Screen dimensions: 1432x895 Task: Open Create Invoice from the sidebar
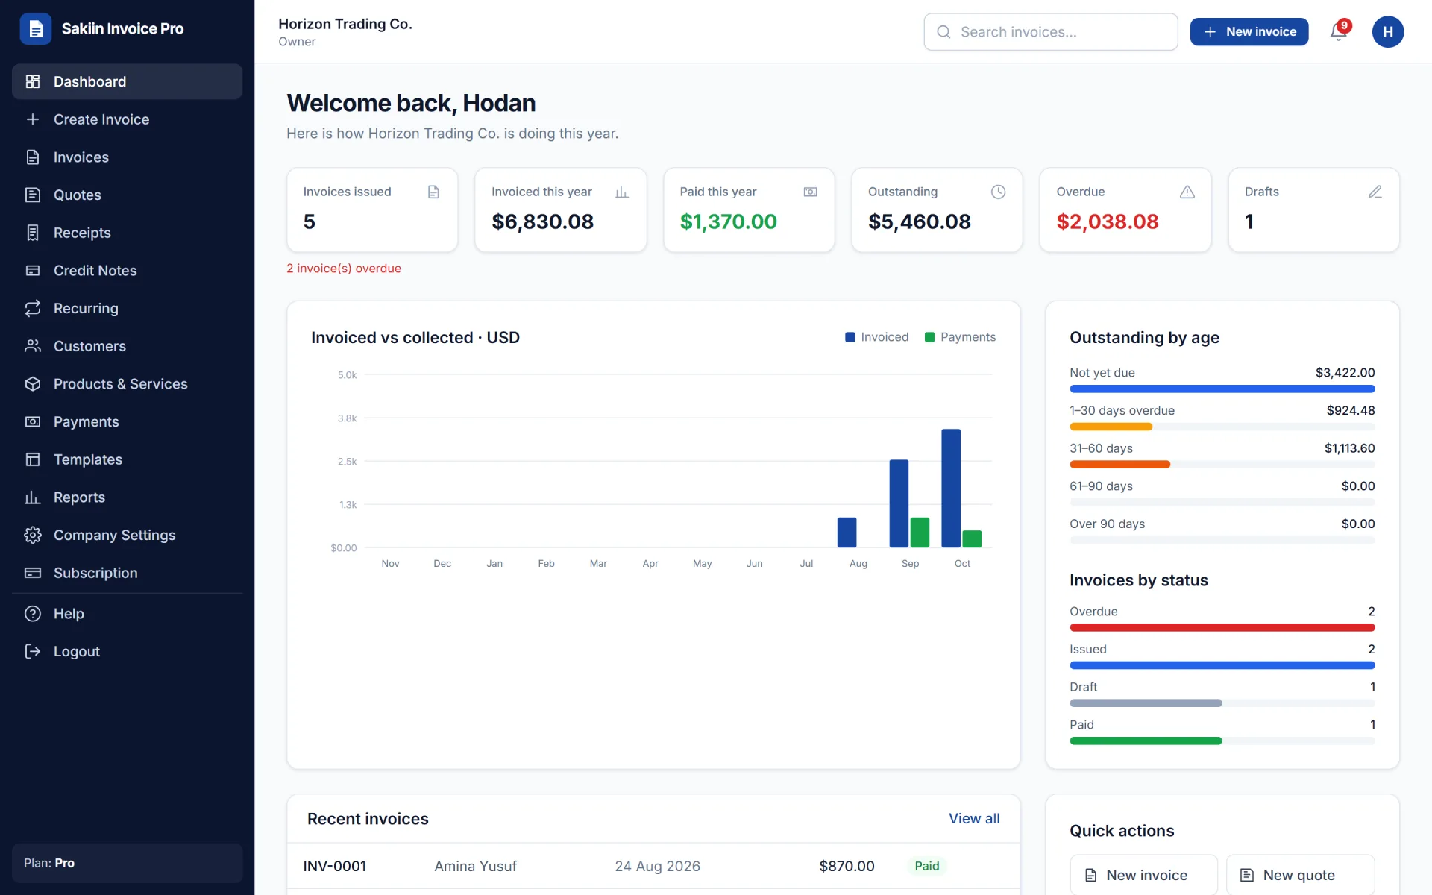click(x=127, y=119)
